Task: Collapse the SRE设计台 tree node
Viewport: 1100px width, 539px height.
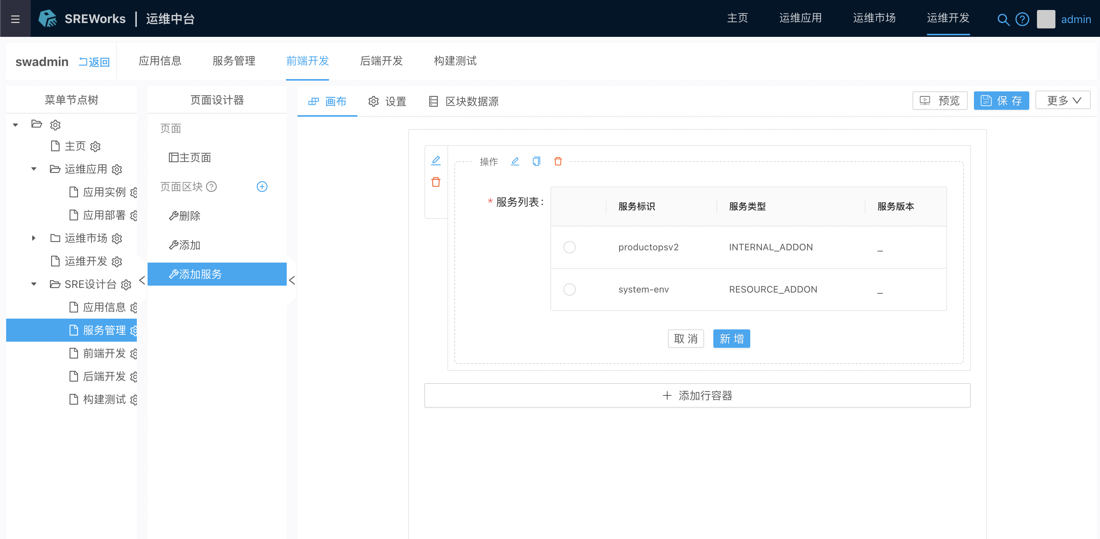Action: tap(34, 284)
